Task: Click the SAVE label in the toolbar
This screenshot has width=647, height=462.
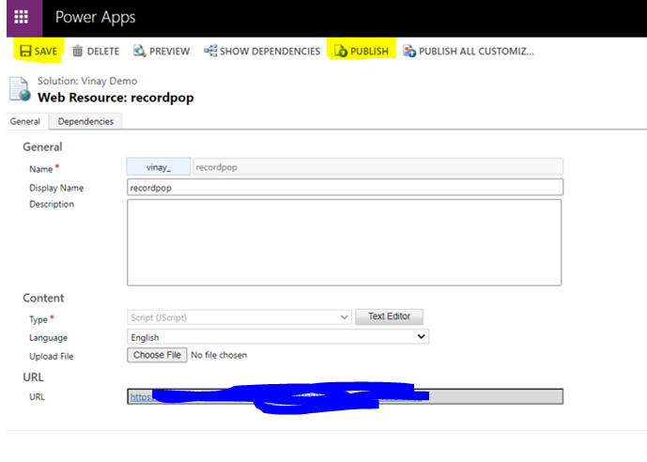Action: [x=45, y=52]
